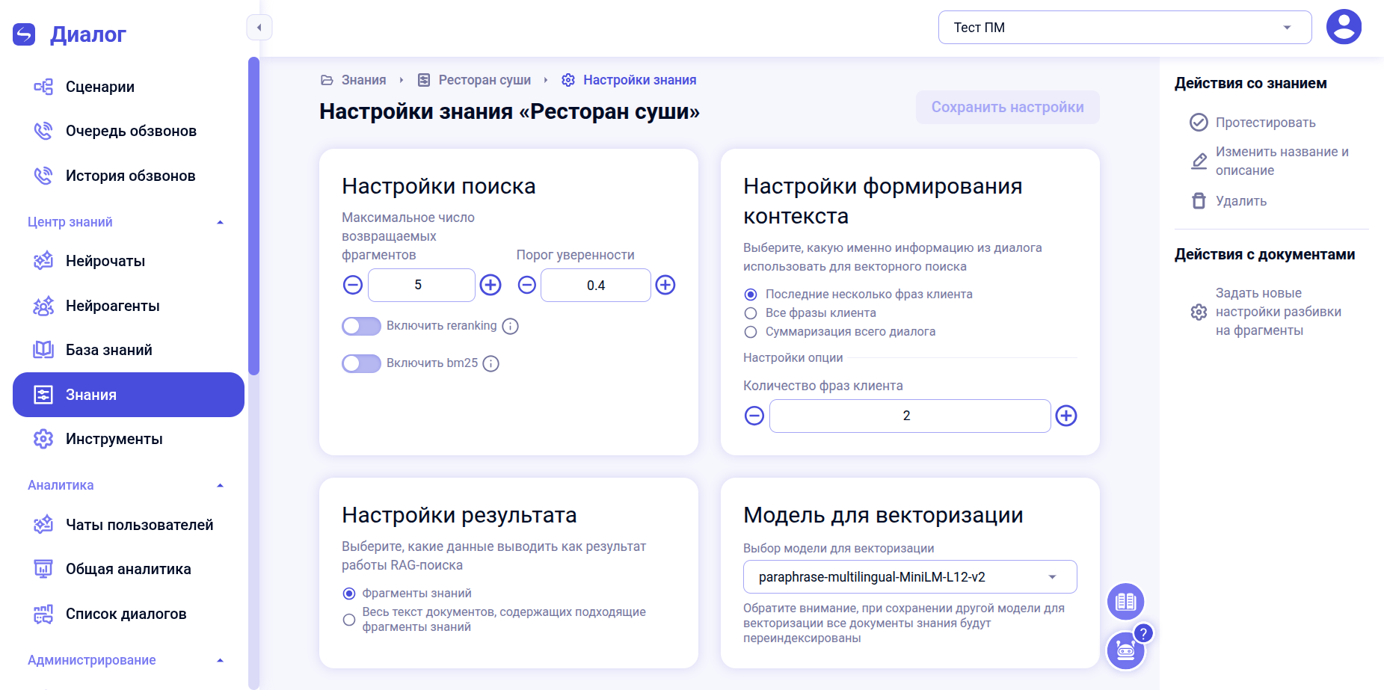Click Сохранить настройки button
This screenshot has height=690, width=1384.
[1007, 108]
